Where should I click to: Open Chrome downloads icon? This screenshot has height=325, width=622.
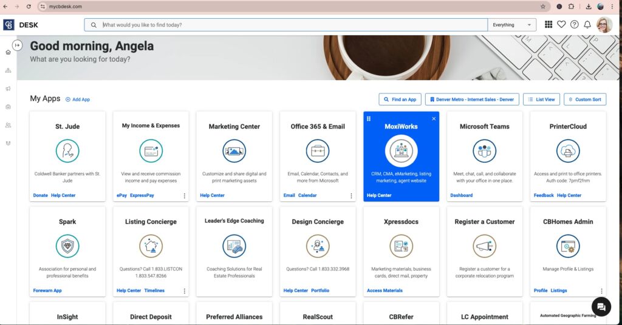coord(588,6)
